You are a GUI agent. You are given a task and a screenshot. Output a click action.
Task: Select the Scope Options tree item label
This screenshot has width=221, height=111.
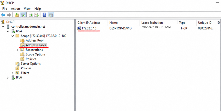click(36, 54)
